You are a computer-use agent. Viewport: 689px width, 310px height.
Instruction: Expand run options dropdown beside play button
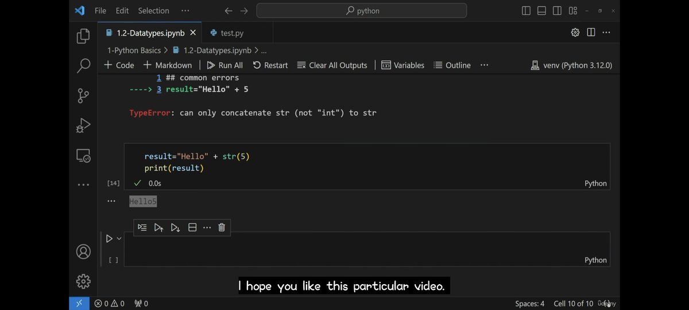click(x=119, y=238)
